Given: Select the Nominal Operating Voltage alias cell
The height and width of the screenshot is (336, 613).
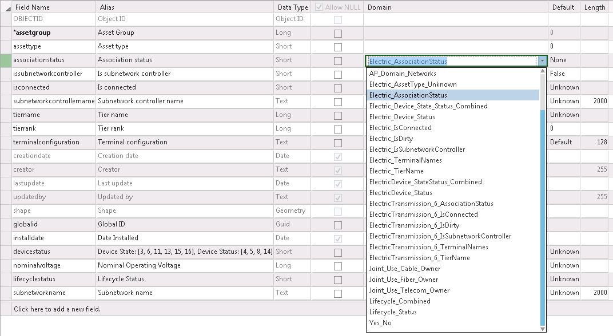Looking at the screenshot, I should [x=185, y=265].
